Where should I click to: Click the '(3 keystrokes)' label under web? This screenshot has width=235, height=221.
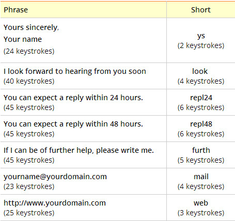click(201, 213)
